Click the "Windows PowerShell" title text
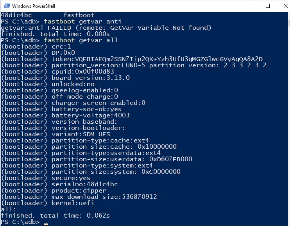The width and height of the screenshot is (290, 227). click(33, 6)
